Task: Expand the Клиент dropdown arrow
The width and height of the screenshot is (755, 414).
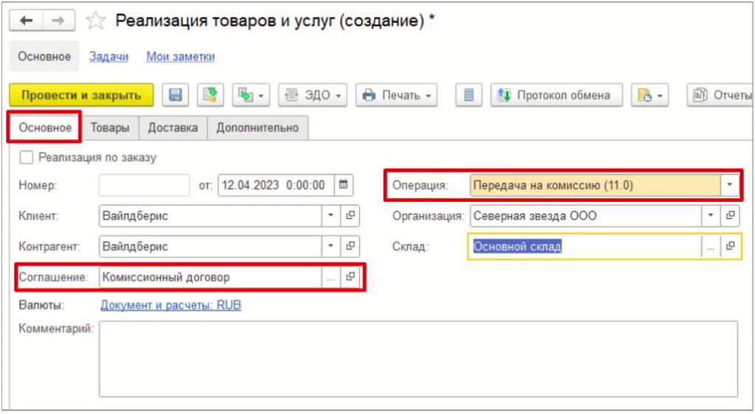Action: click(x=331, y=216)
